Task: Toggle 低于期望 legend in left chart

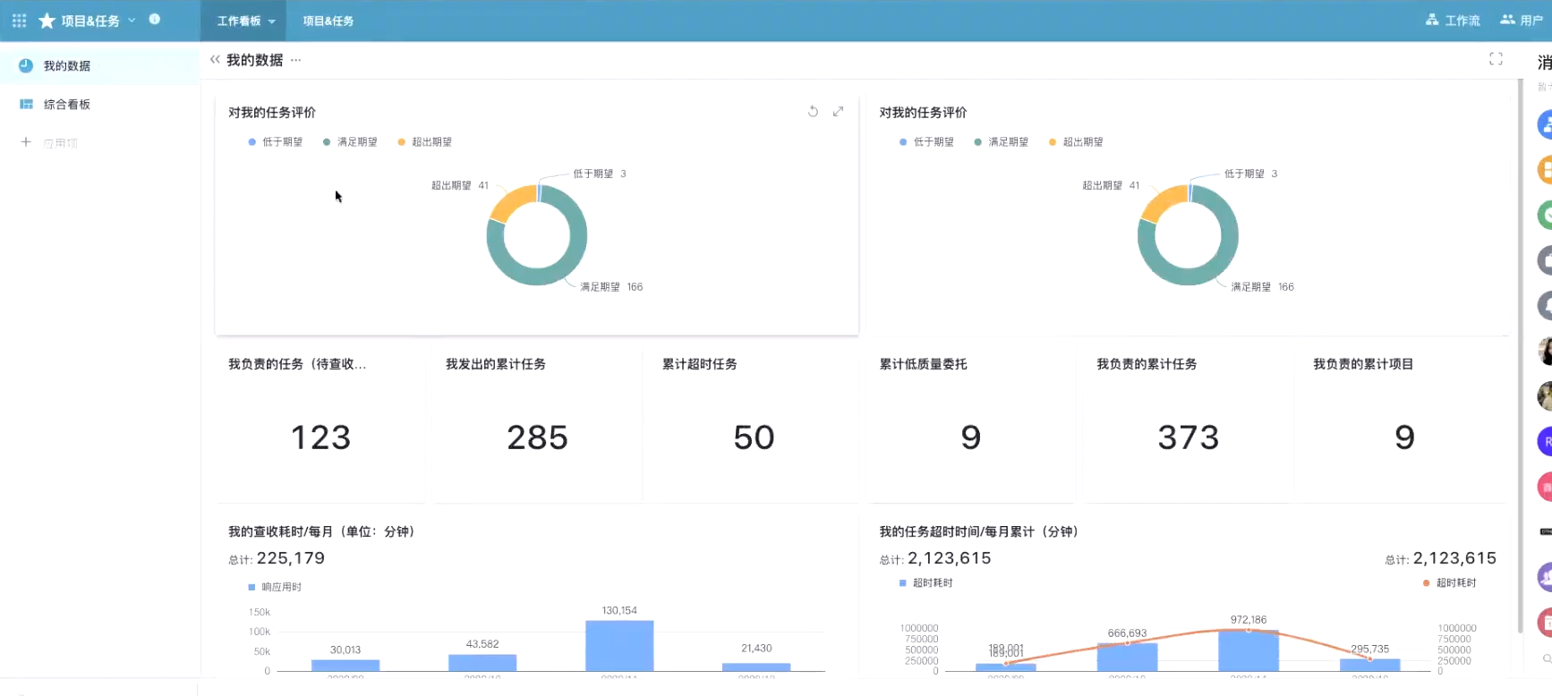Action: (276, 142)
